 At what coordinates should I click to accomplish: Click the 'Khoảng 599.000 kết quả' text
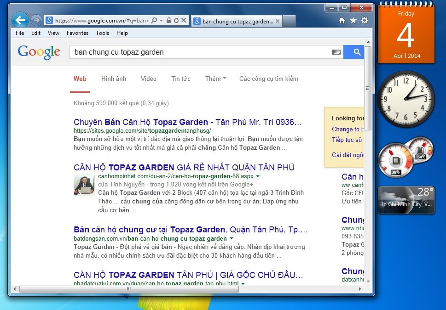pyautogui.click(x=121, y=103)
